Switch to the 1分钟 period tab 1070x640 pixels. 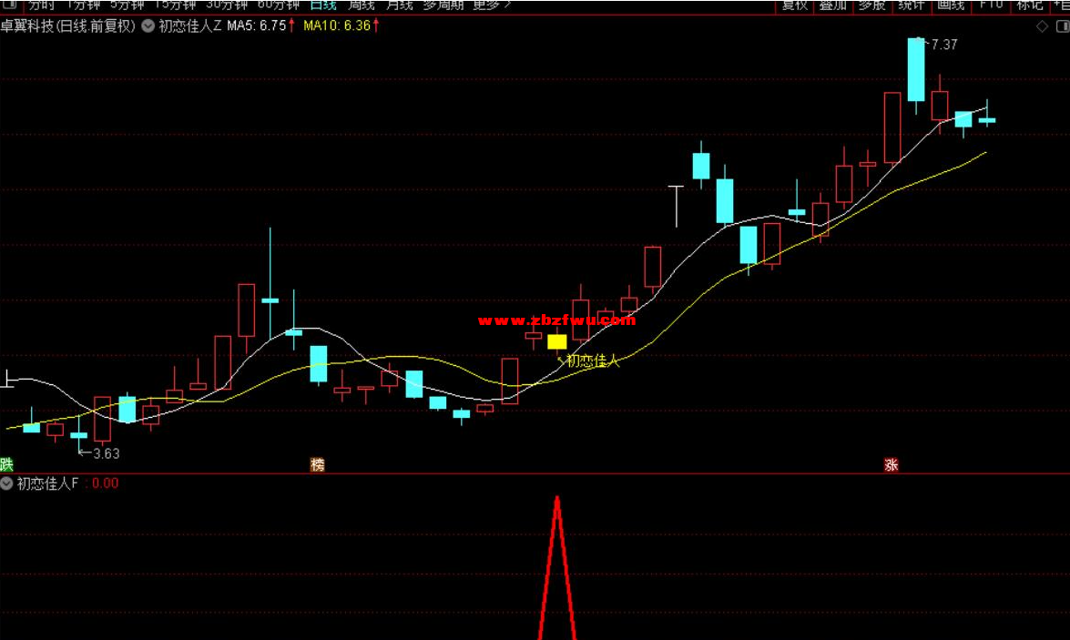83,5
